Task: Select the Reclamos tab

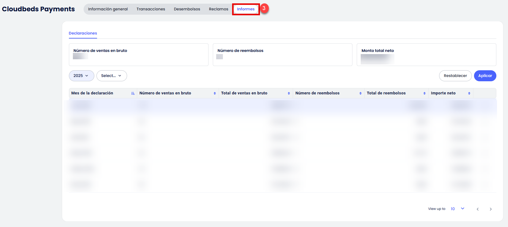Action: pos(218,9)
